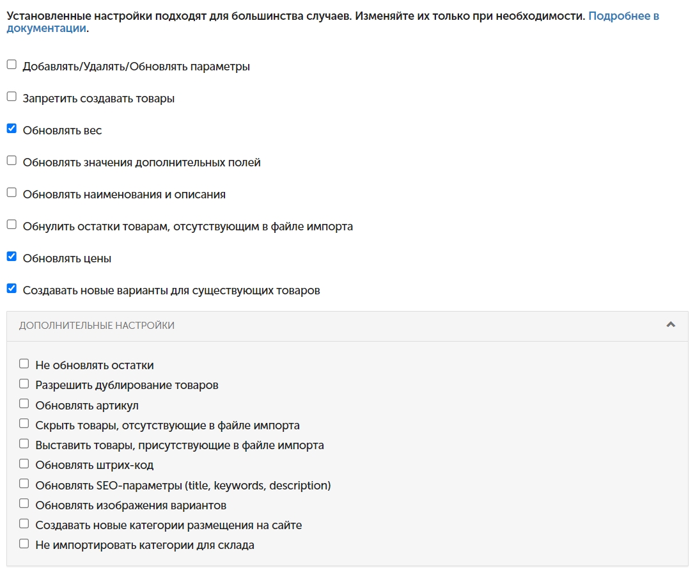Check Скрыть товары, отсутствующие в файле импорта

24,424
